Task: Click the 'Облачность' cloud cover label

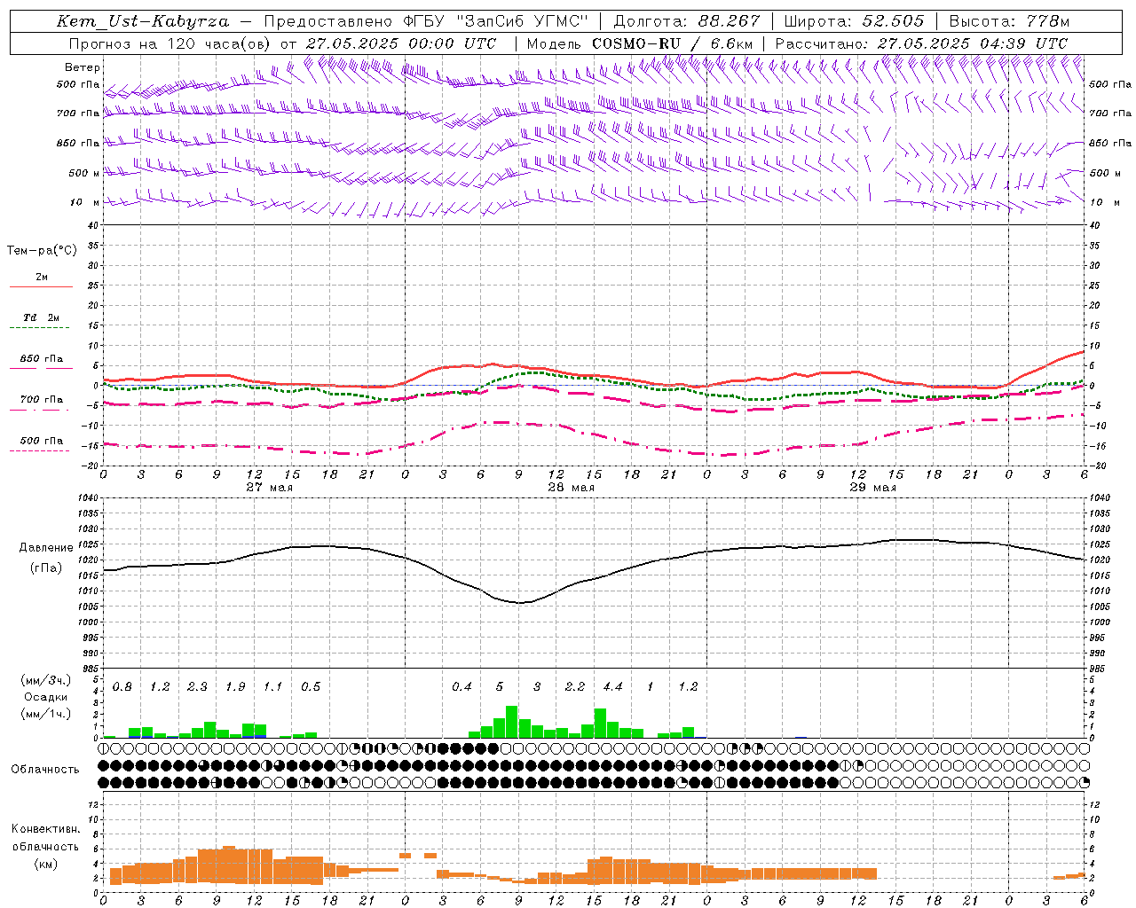Action: (x=45, y=770)
